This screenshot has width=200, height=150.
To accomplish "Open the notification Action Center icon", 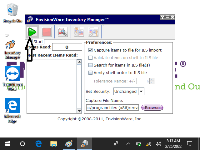I will 190,144.
